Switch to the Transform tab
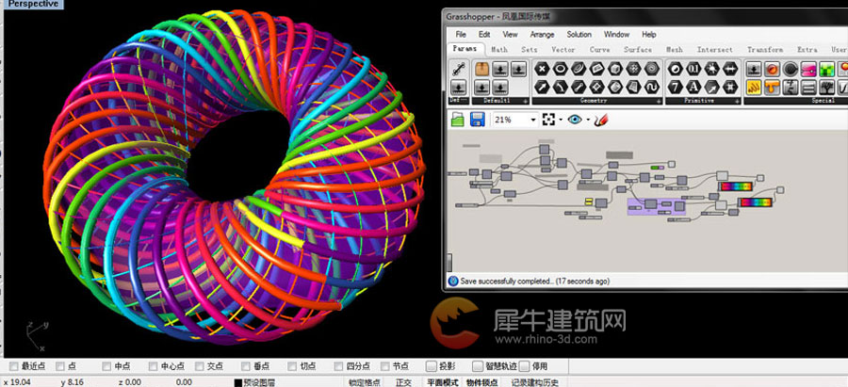The height and width of the screenshot is (387, 848). coord(765,49)
